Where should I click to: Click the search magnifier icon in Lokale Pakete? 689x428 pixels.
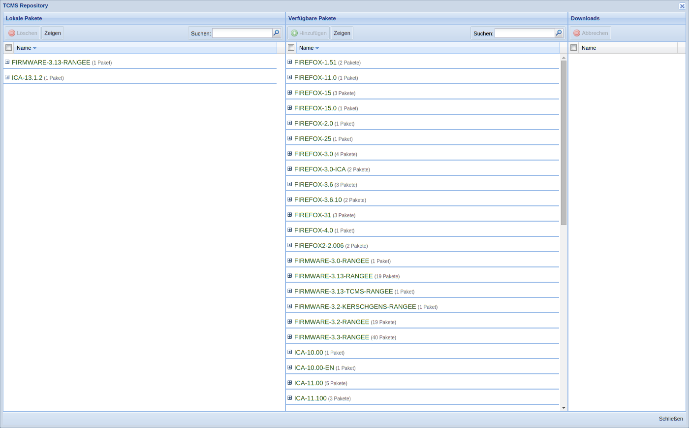click(x=276, y=33)
